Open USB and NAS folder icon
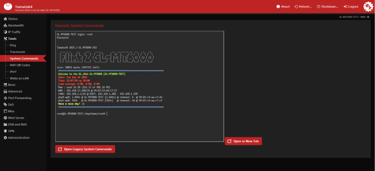This screenshot has width=375, height=171. pyautogui.click(x=5, y=124)
